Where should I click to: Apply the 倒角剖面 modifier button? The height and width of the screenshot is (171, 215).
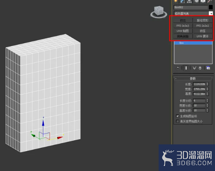point(183,36)
